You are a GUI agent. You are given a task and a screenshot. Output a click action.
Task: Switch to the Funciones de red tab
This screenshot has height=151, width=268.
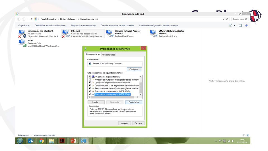point(93,55)
